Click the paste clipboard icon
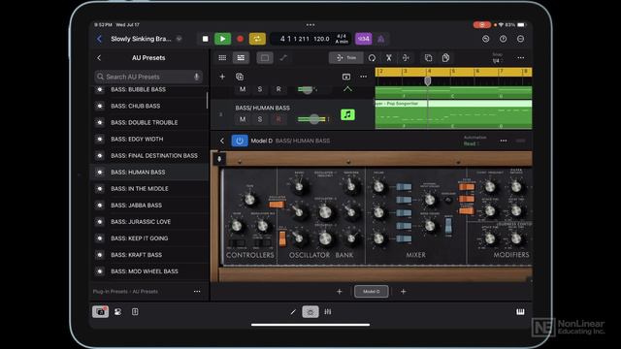The width and height of the screenshot is (621, 349). click(445, 58)
